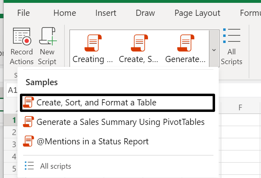Screen dimensions: 261x178
Task: Choose Generate a Sales Summary Using PivotTables
Action: (x=120, y=122)
